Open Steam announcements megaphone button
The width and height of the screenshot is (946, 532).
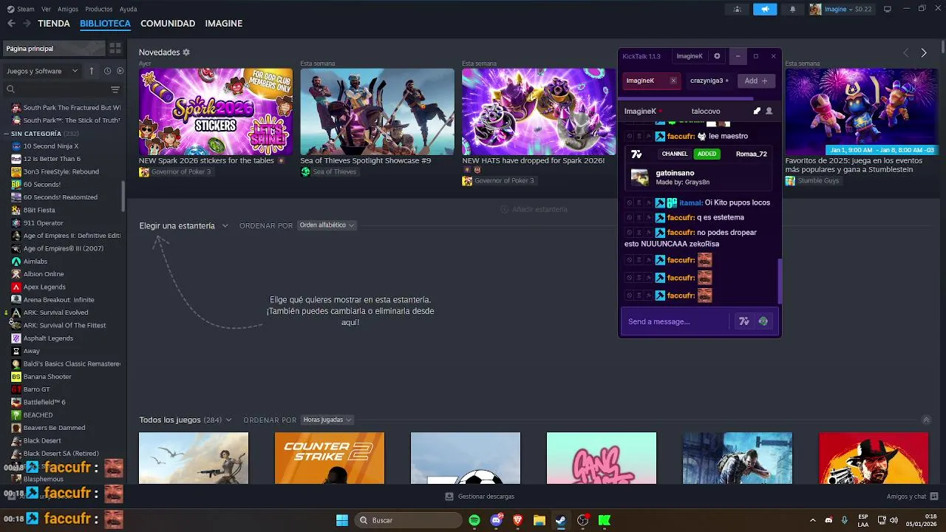(765, 10)
